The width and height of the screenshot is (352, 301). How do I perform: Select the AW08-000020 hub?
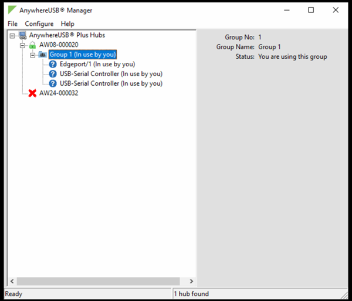pyautogui.click(x=59, y=45)
